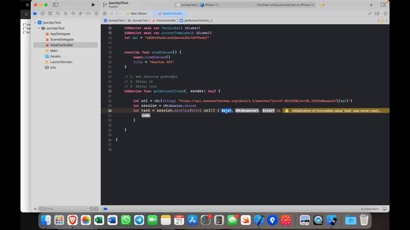This screenshot has height=230, width=410.
Task: Open Microsoft Excel from the Dock
Action: pos(99,220)
